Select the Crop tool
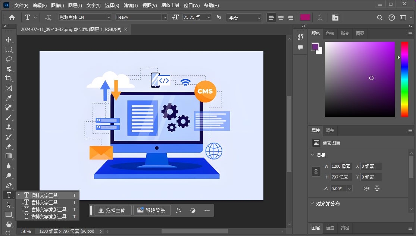Screen dimensions: 416x236 pyautogui.click(x=8, y=78)
